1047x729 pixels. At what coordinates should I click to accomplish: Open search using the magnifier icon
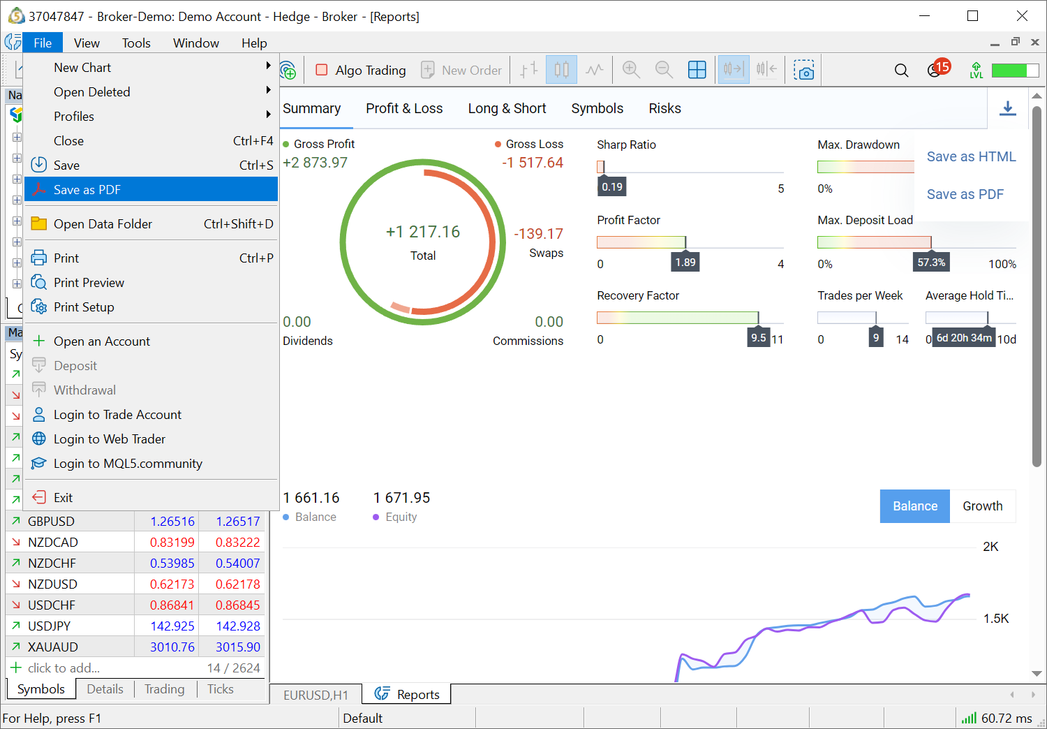pos(901,70)
